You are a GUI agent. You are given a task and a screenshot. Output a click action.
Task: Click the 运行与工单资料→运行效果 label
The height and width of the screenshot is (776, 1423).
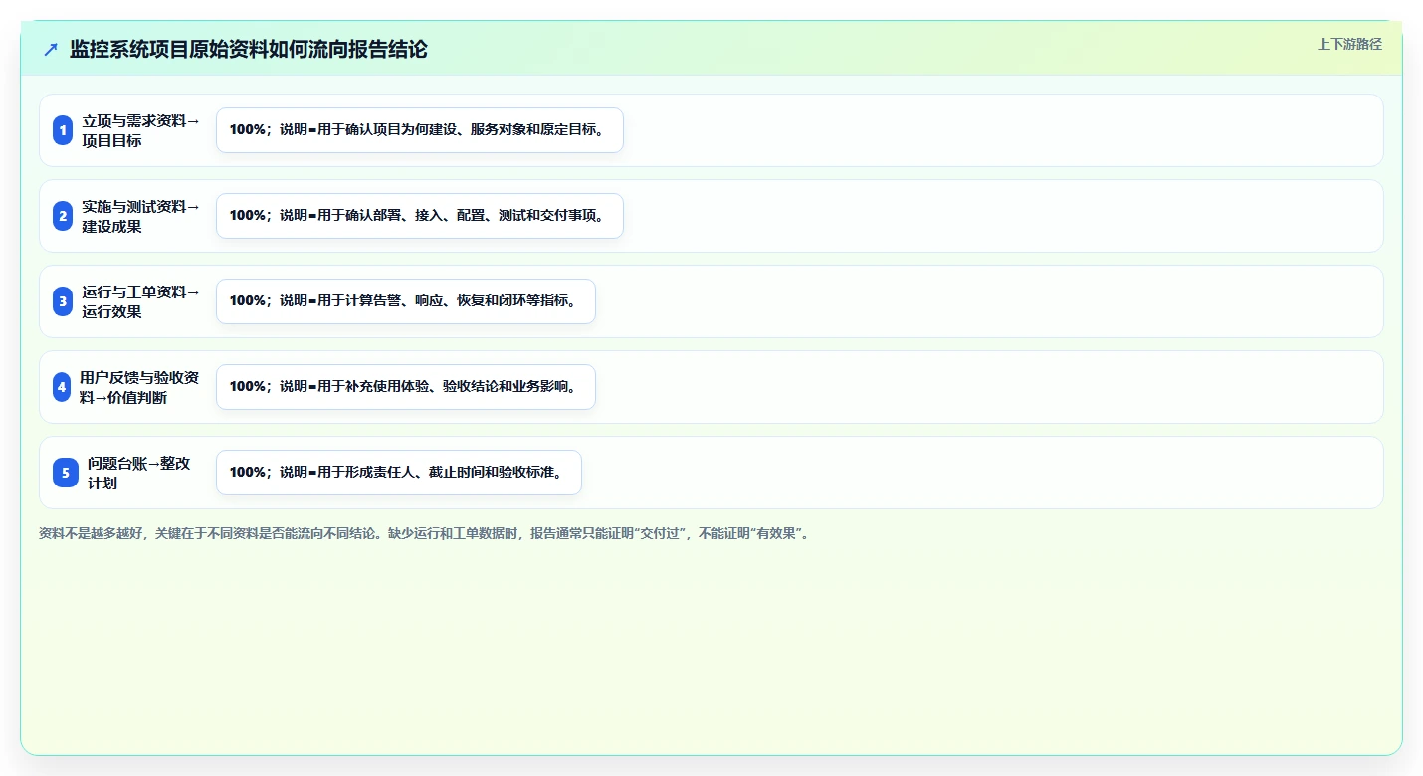point(141,301)
